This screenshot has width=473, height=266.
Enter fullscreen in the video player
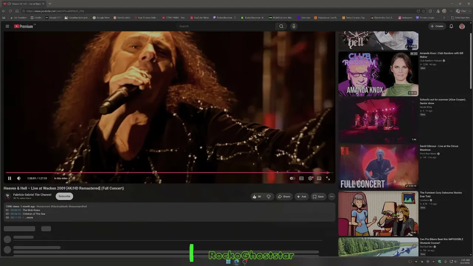pos(328,178)
